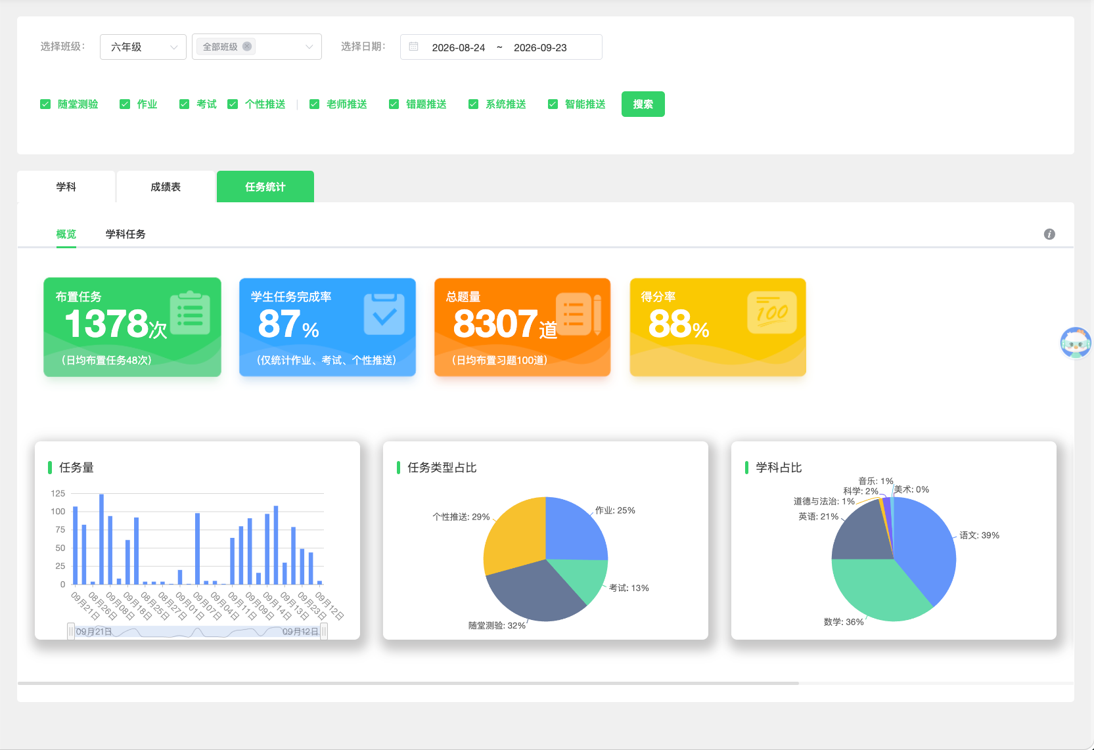The height and width of the screenshot is (750, 1094).
Task: Uncheck the 随堂测验 checkbox
Action: pyautogui.click(x=45, y=104)
